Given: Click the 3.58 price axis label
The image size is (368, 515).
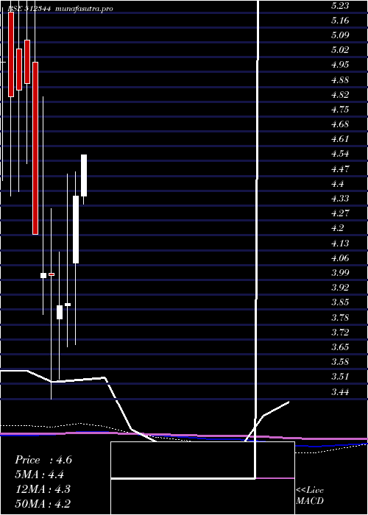Looking at the screenshot, I should [x=340, y=362].
